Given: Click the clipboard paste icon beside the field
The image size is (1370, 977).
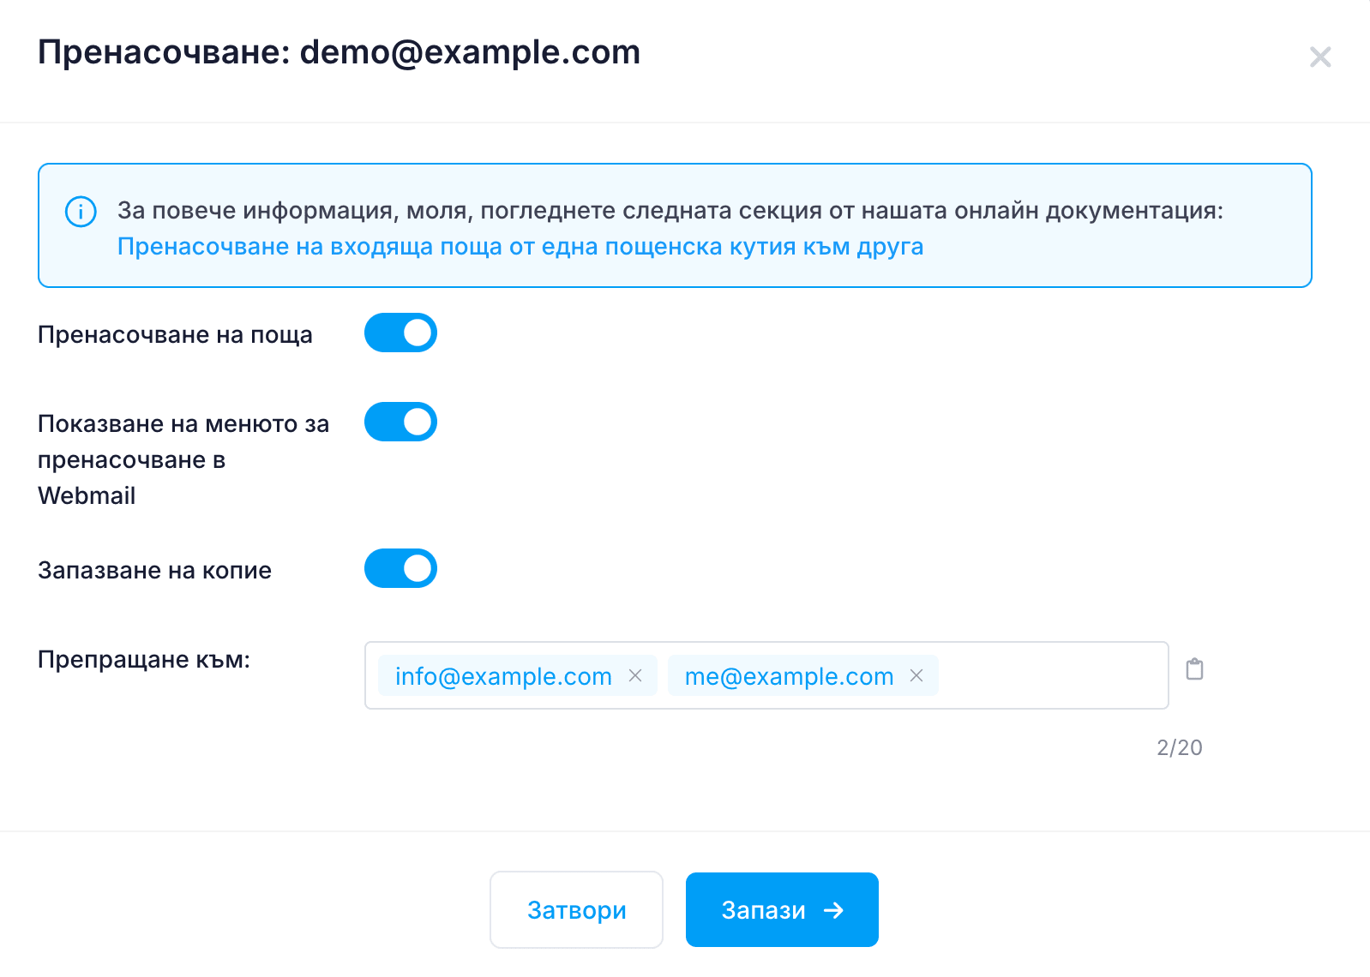Looking at the screenshot, I should coord(1194,669).
